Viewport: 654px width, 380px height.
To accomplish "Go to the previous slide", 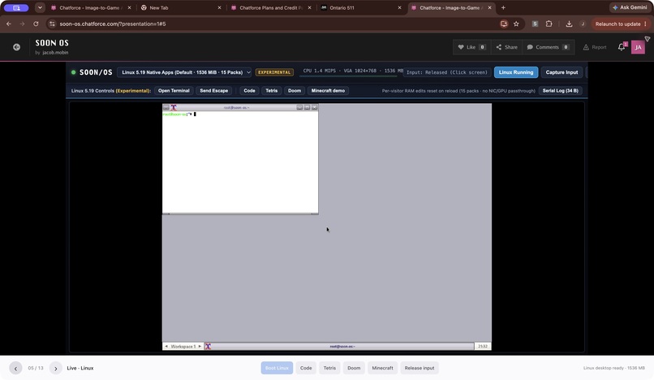I will (16, 369).
